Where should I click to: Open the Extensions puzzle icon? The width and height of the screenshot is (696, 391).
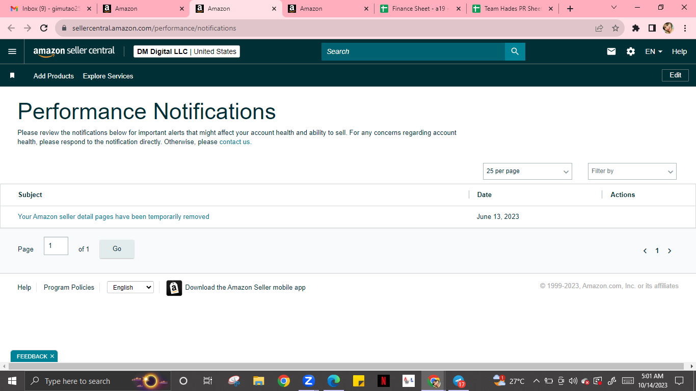coord(636,29)
